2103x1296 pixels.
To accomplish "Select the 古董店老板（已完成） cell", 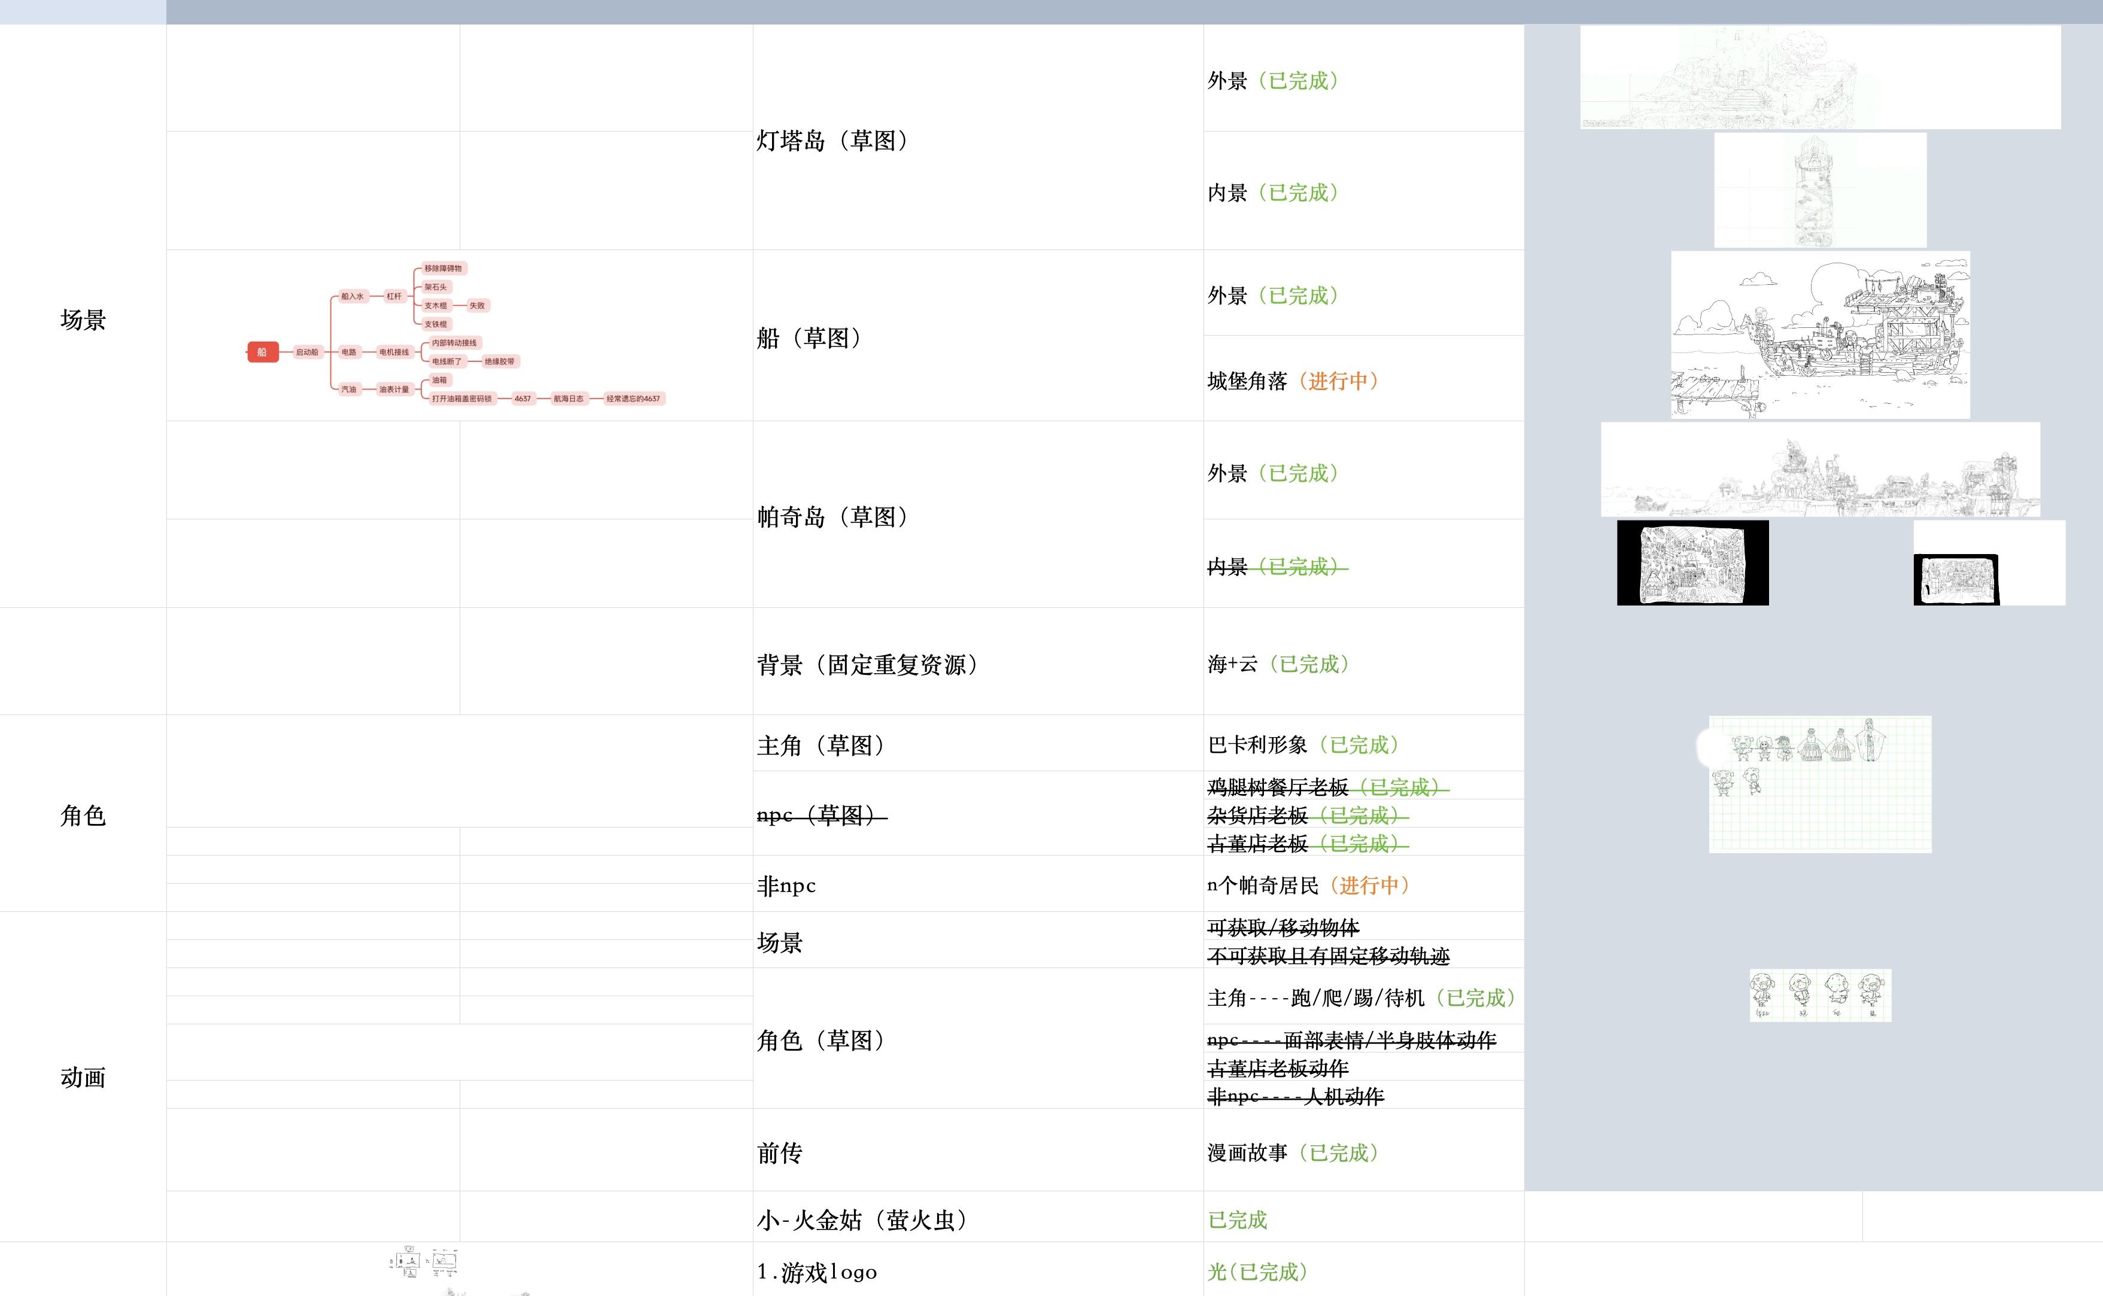I will coord(1364,842).
